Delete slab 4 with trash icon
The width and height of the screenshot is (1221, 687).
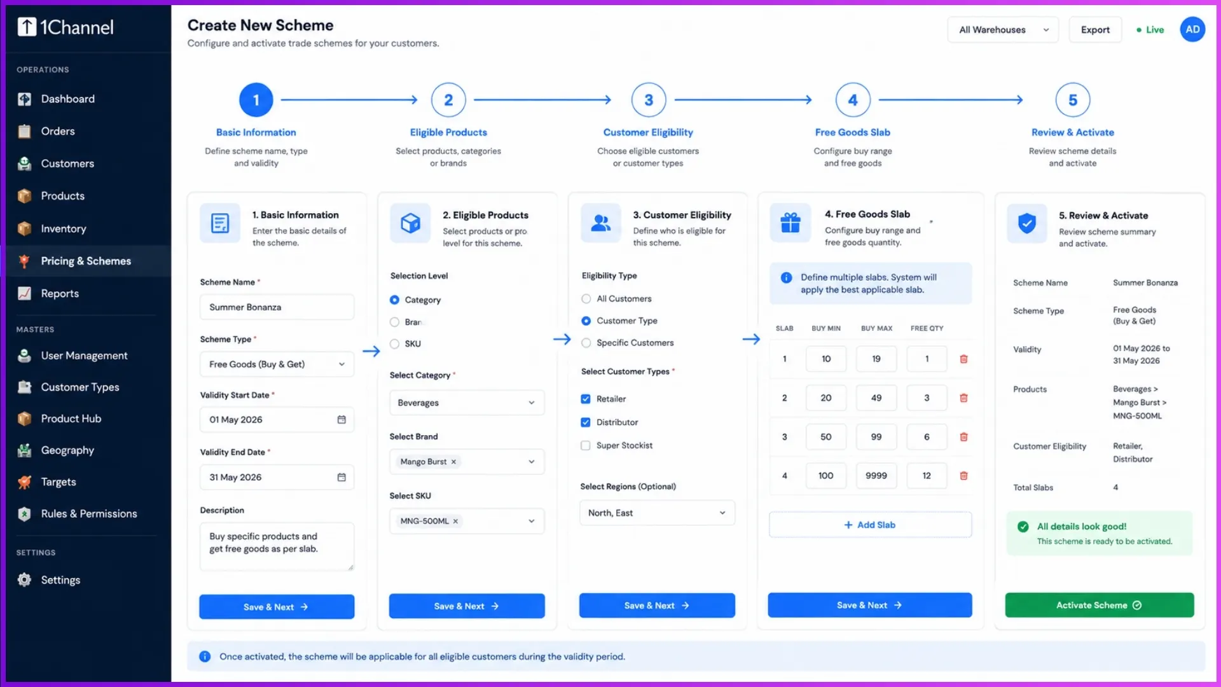coord(963,476)
